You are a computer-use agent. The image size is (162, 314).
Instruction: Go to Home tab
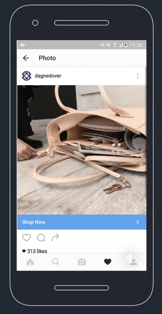pyautogui.click(x=30, y=262)
